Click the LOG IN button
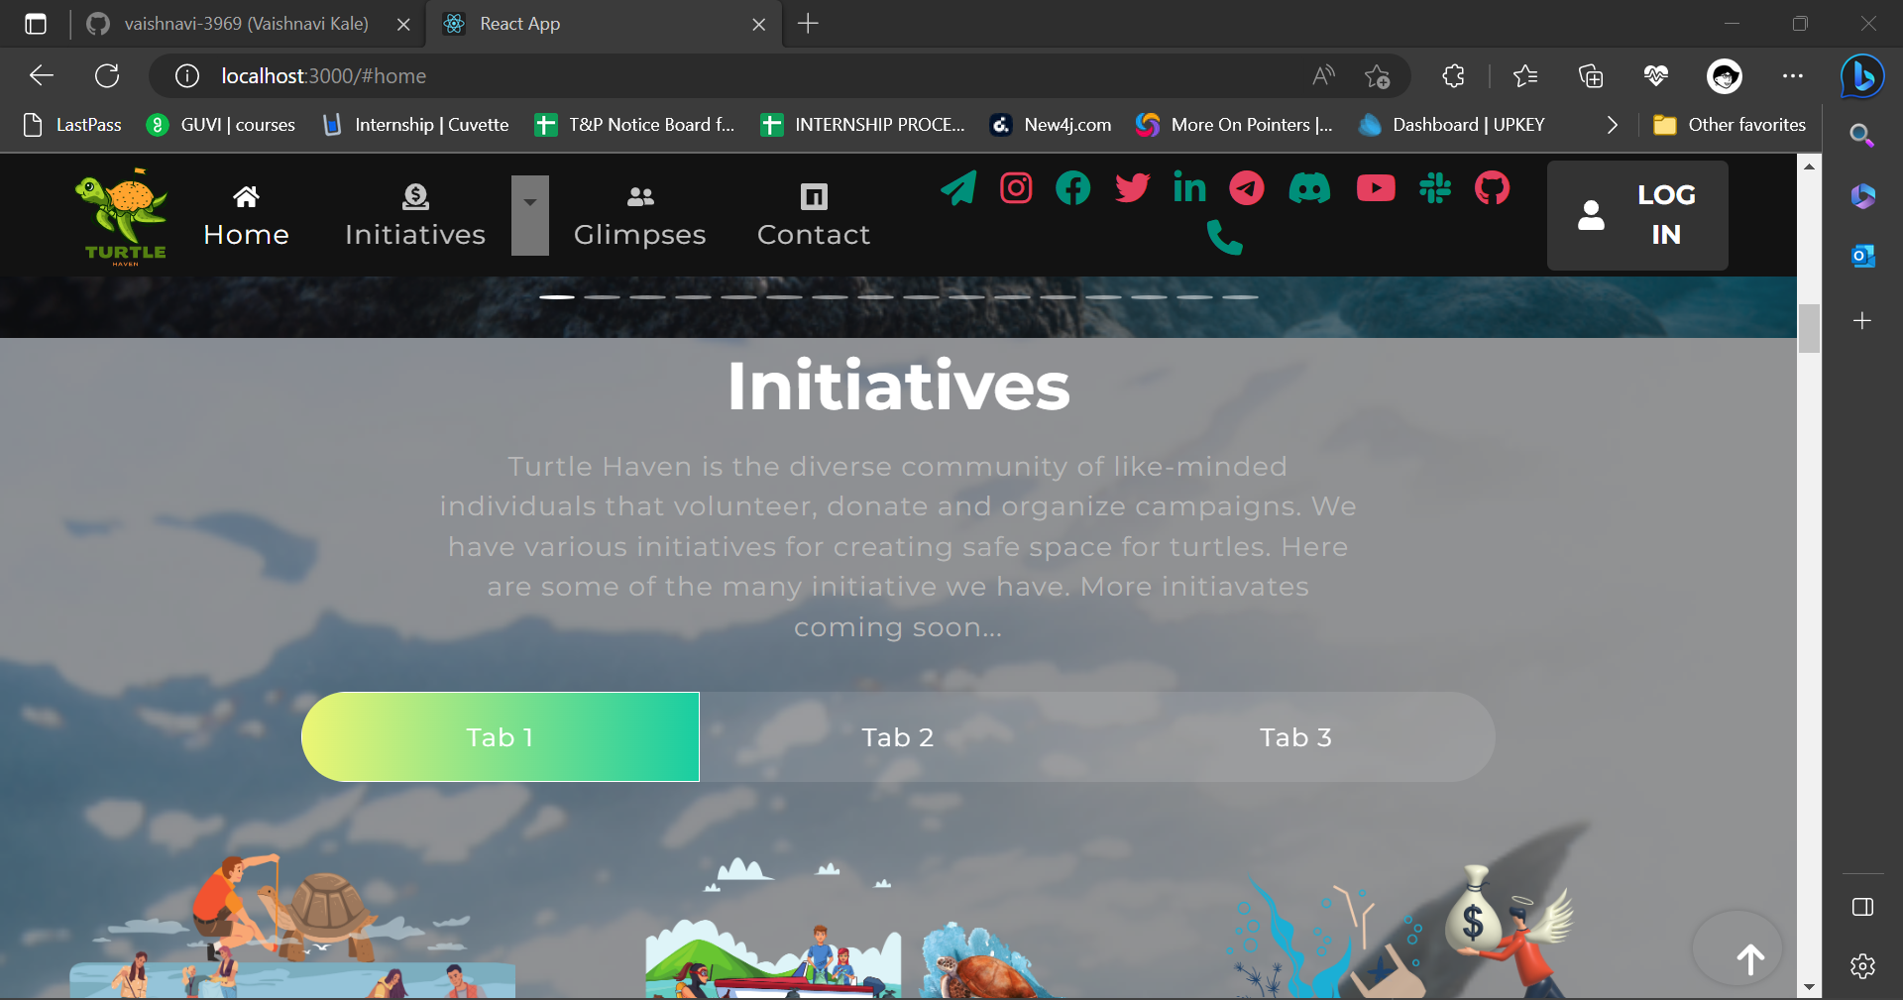Viewport: 1903px width, 1000px height. (x=1637, y=215)
